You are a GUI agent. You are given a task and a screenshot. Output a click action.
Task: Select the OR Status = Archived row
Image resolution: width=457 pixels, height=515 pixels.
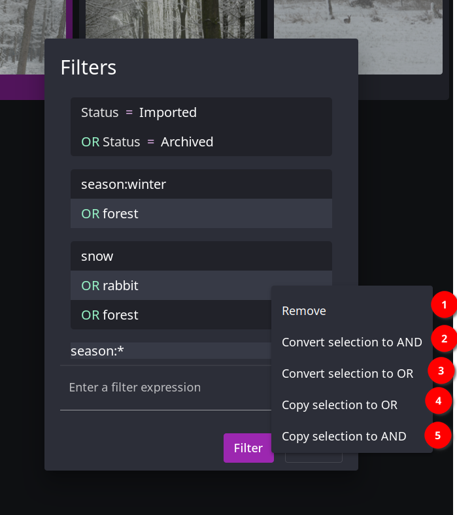click(201, 142)
